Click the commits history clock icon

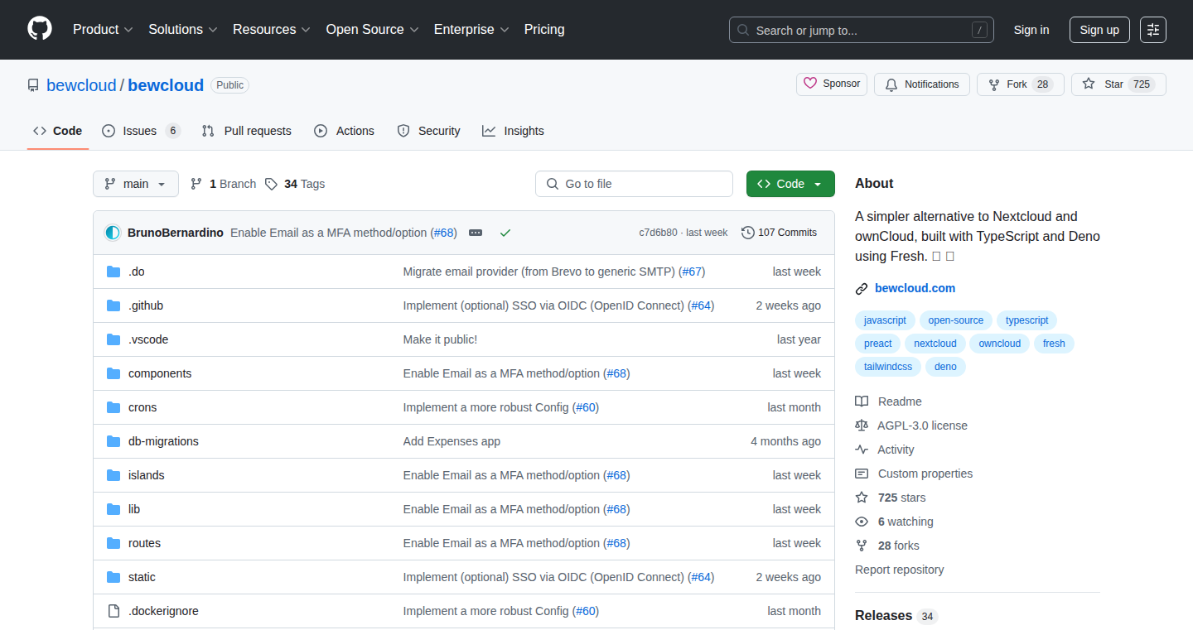coord(748,233)
